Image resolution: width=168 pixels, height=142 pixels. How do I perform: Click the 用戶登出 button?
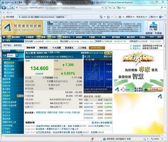(7, 45)
